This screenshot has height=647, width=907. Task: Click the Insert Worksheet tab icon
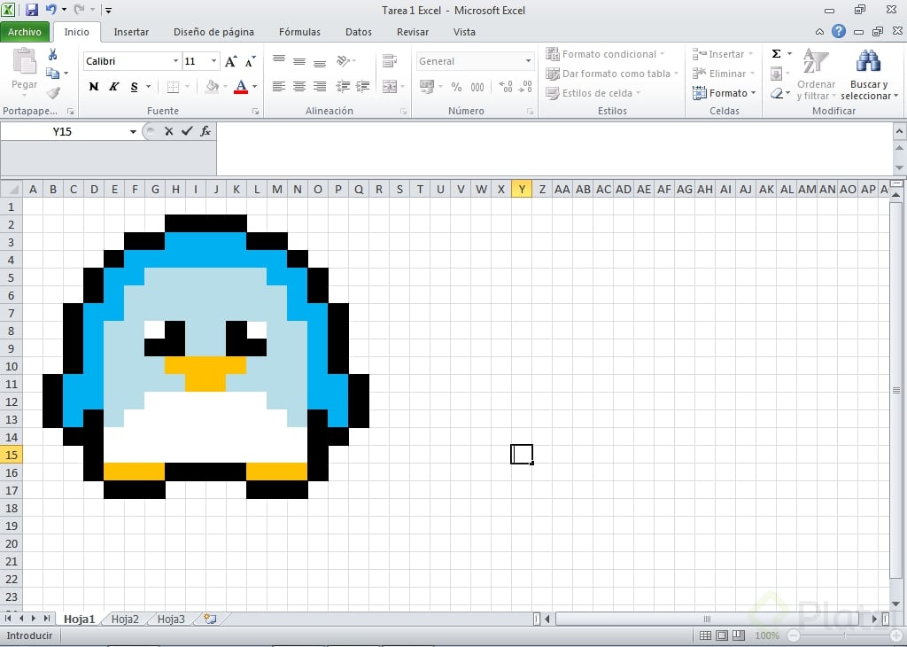coord(211,620)
